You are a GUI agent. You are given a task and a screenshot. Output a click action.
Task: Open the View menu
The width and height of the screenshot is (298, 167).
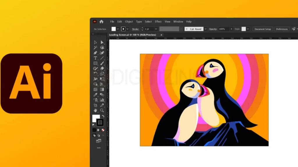[x=167, y=21]
